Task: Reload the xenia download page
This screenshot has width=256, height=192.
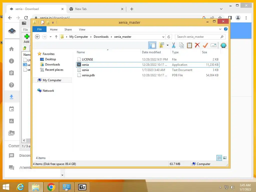Action: tap(26, 18)
